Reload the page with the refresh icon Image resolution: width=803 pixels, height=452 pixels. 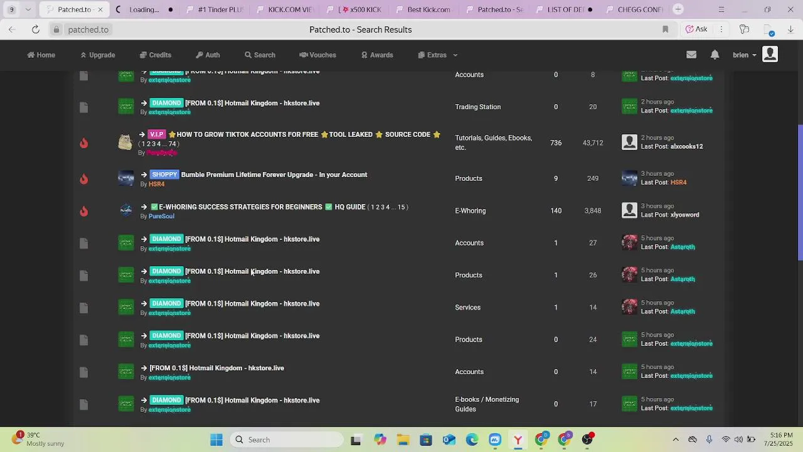[x=36, y=30]
